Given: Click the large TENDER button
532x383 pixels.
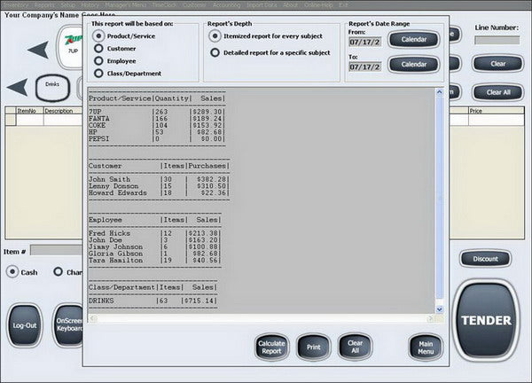Looking at the screenshot, I should (487, 320).
